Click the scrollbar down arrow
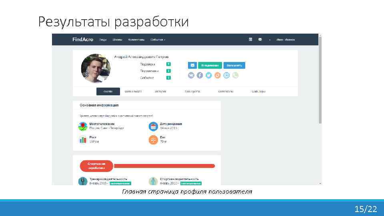Image resolution: width=384 pixels, height=216 pixels. click(320, 184)
